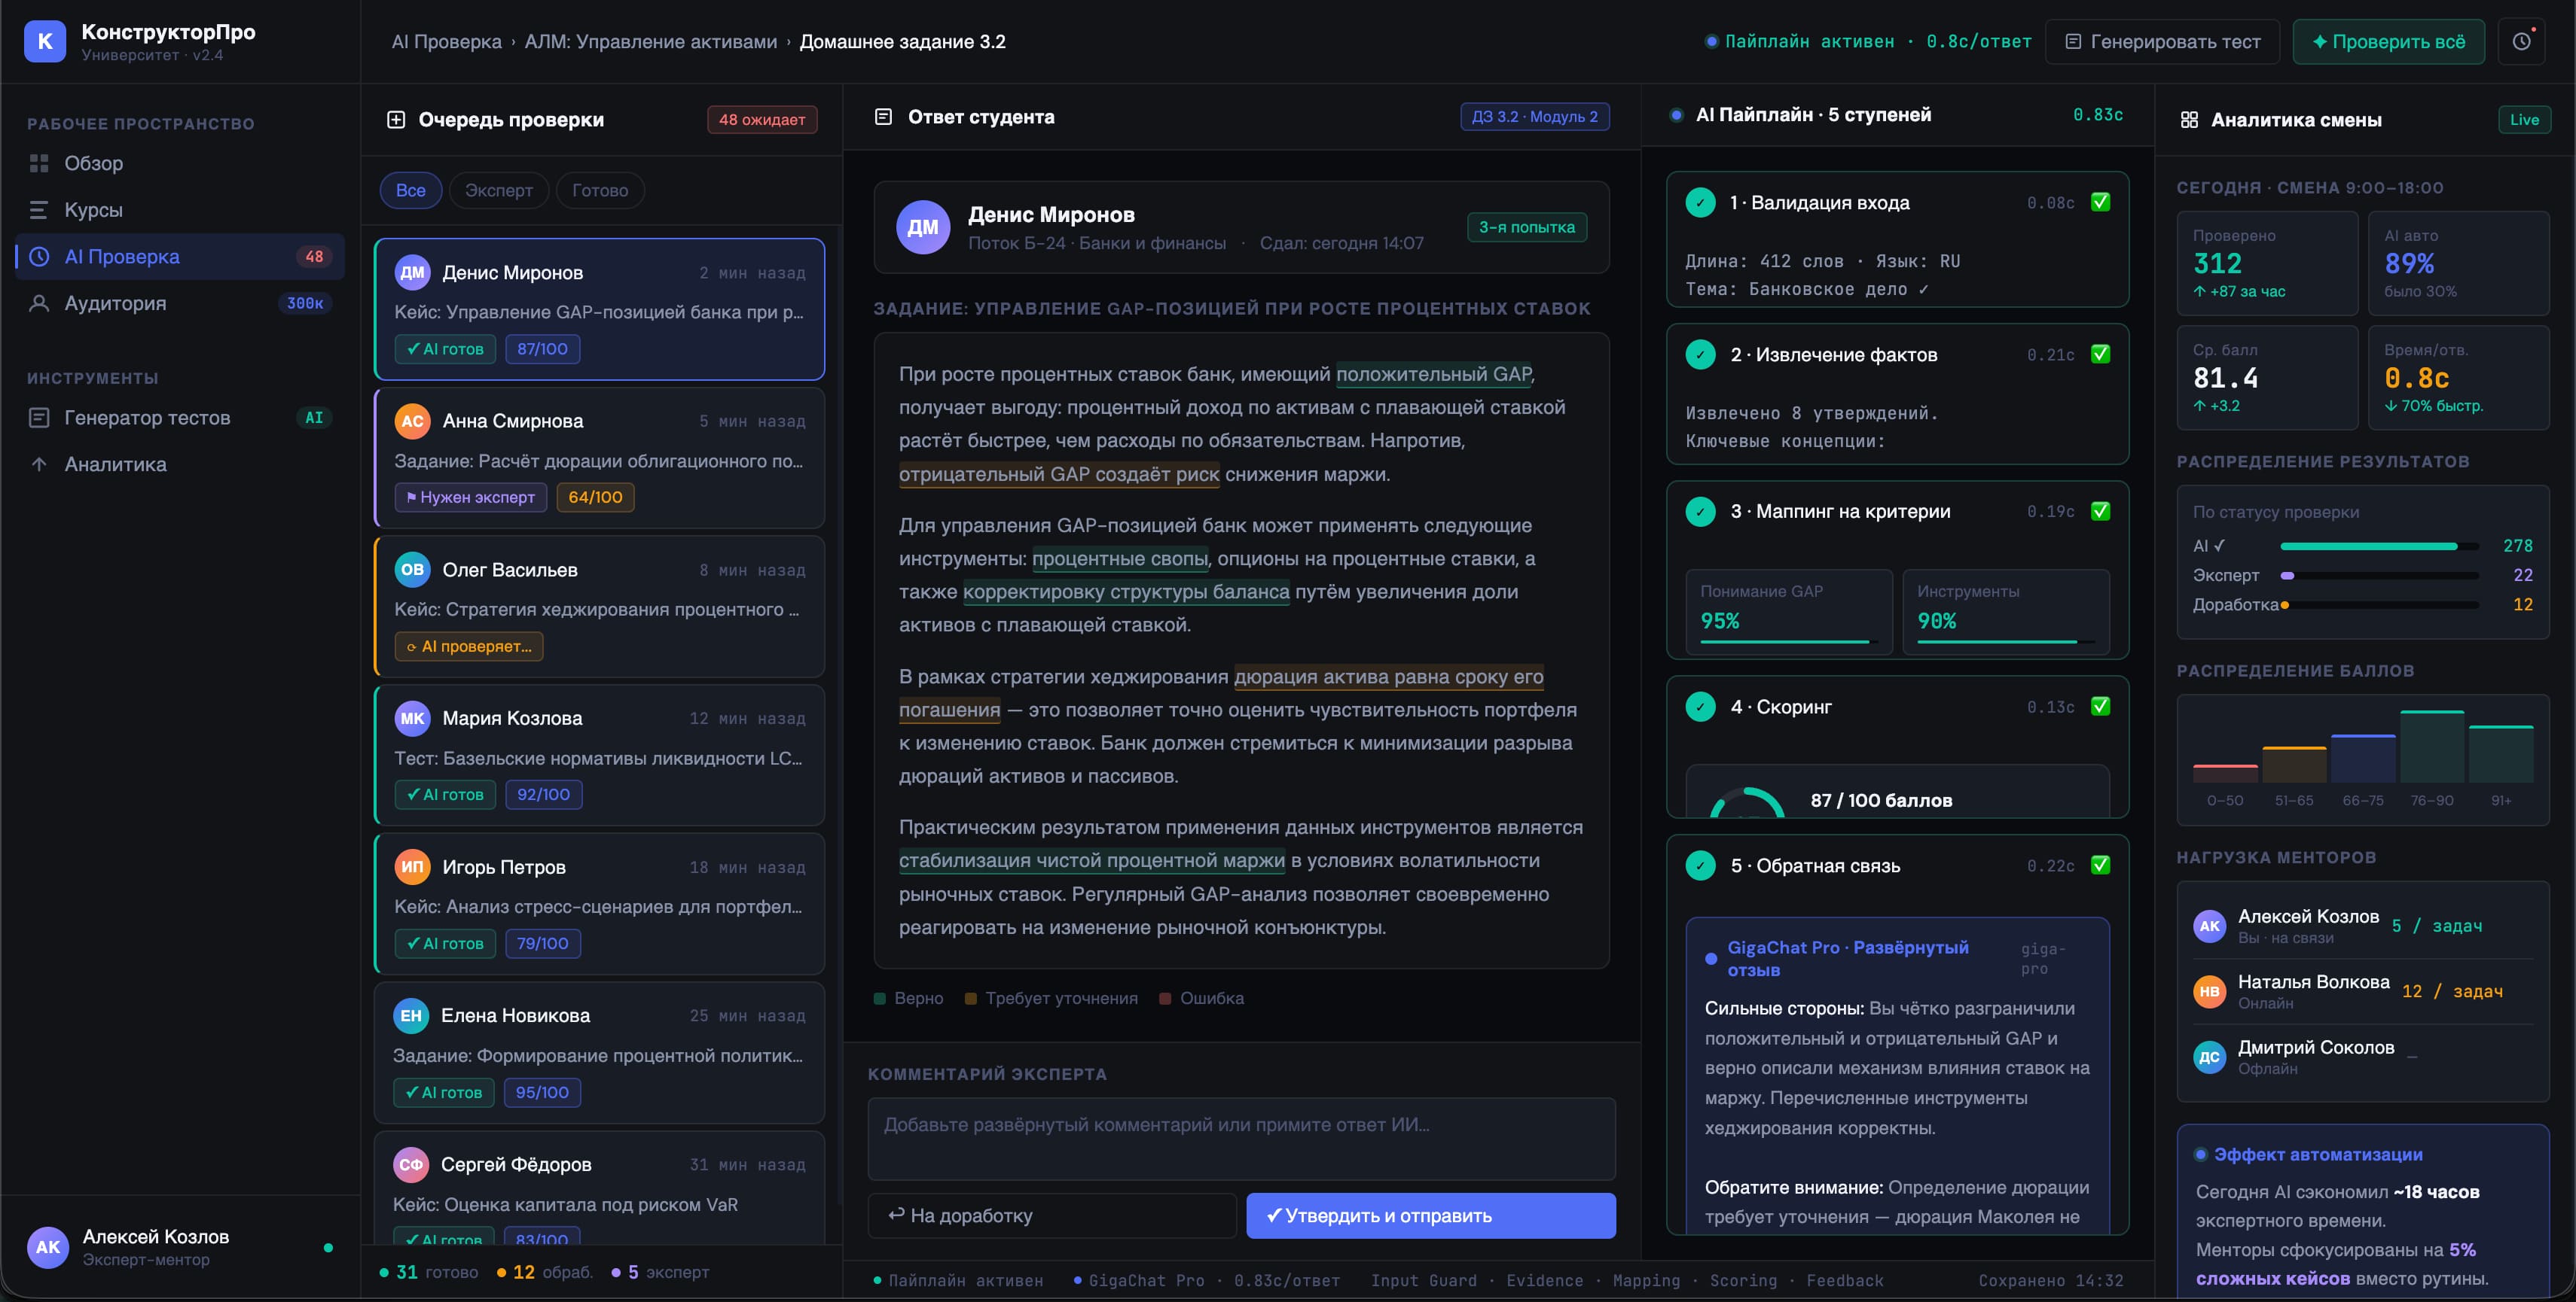Open the Генератор тестов tool
This screenshot has height=1302, width=2576.
coord(146,418)
